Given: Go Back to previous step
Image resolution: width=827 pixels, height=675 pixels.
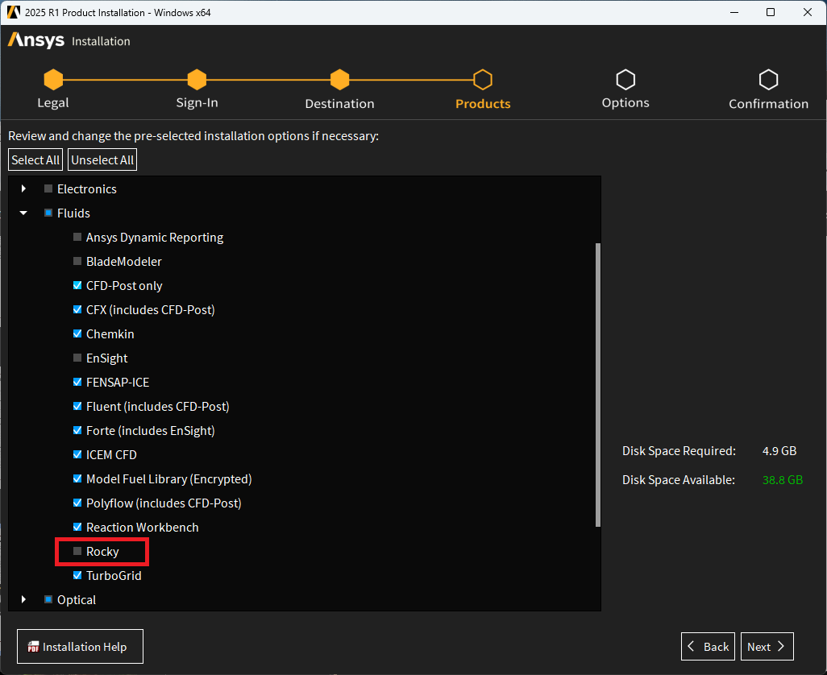Looking at the screenshot, I should pyautogui.click(x=708, y=647).
